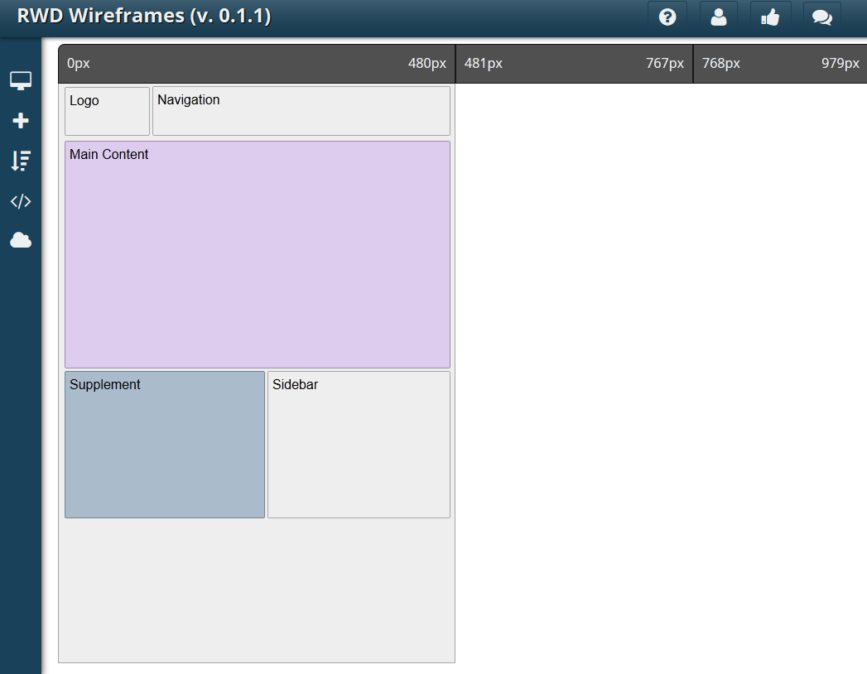Viewport: 867px width, 674px height.
Task: Click the cloud save icon
Action: (x=21, y=240)
